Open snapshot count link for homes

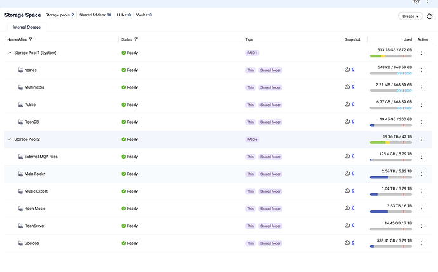(353, 70)
